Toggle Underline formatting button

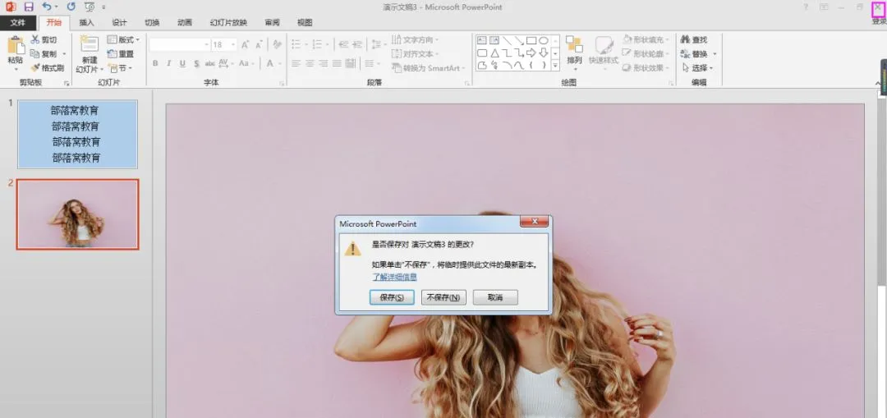coord(182,63)
